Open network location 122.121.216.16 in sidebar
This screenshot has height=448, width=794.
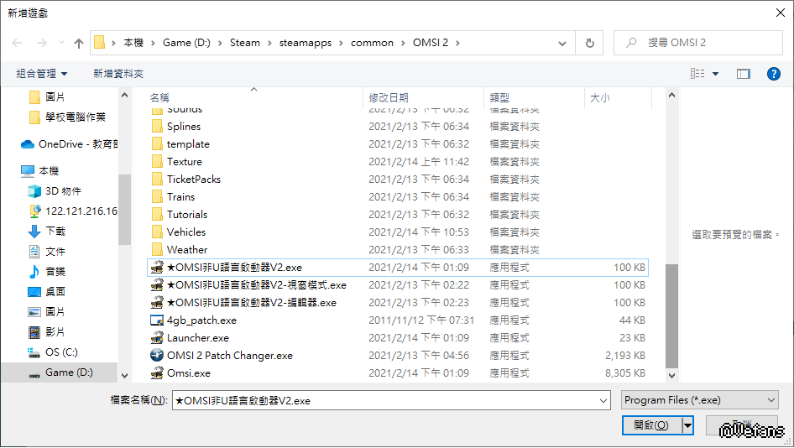(81, 211)
